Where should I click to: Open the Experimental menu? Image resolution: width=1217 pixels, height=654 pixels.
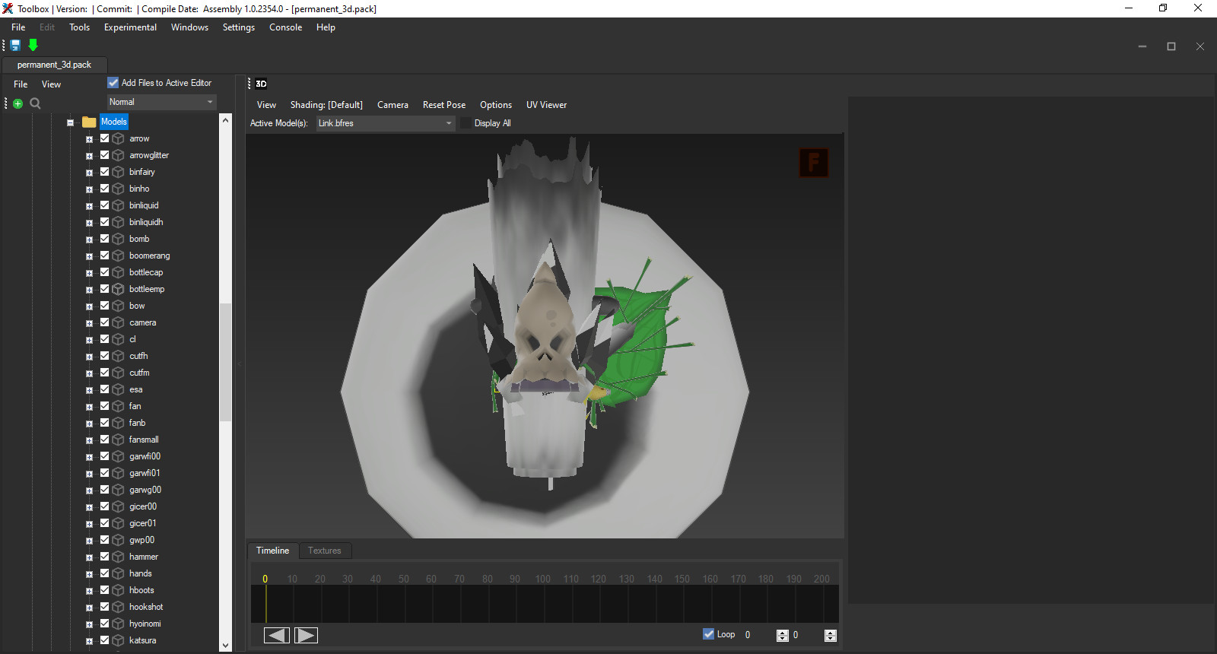click(130, 27)
